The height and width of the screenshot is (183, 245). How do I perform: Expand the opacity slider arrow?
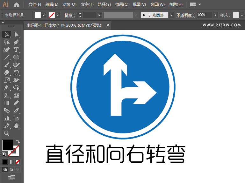(x=215, y=15)
